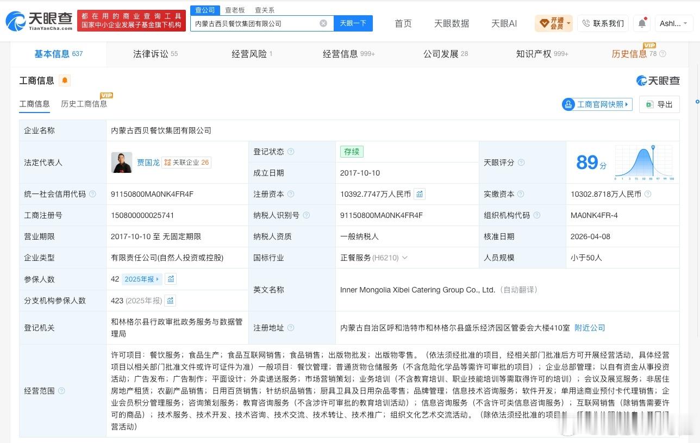
Task: Click chart icon next to 参保人数 2025年报
Action: tap(171, 279)
